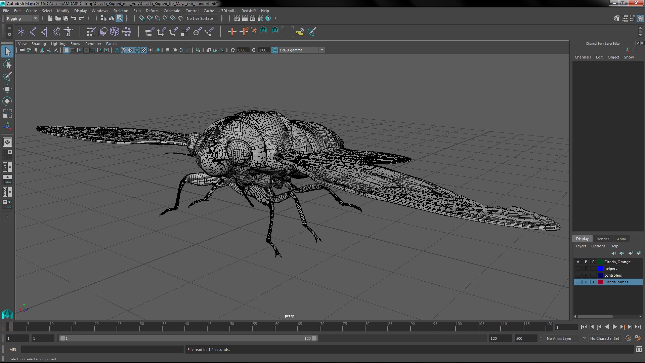
Task: Click the Create IK Handle icon
Action: (44, 32)
